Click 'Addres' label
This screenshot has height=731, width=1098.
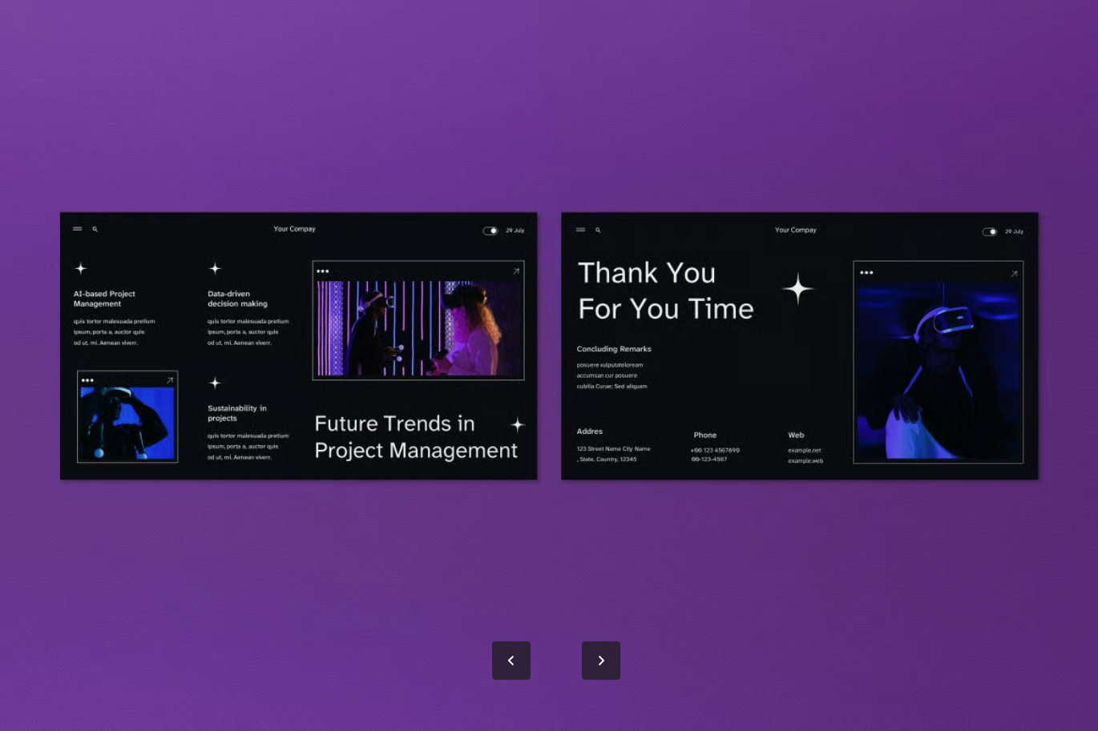[x=589, y=432]
